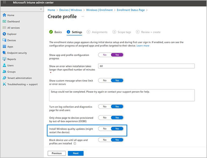Click the installation timeout minutes field
The width and height of the screenshot is (207, 158).
point(146,66)
